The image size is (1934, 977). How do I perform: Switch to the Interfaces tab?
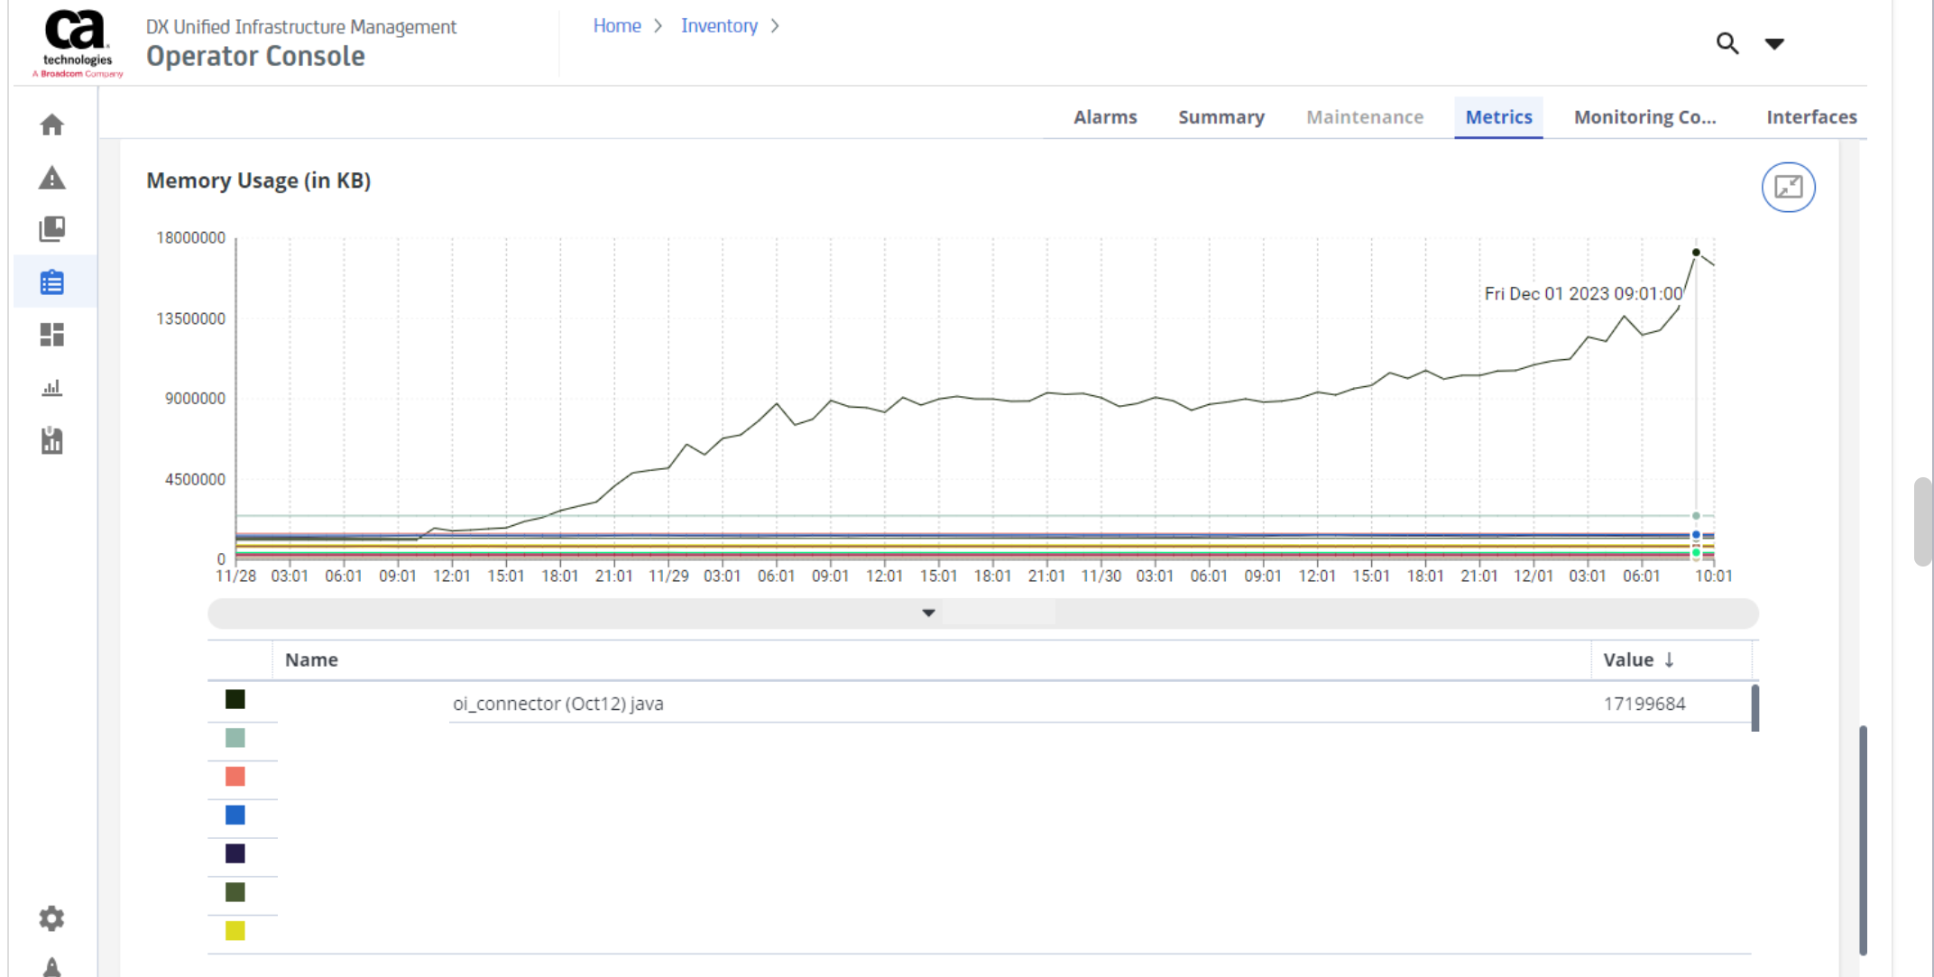(x=1810, y=117)
